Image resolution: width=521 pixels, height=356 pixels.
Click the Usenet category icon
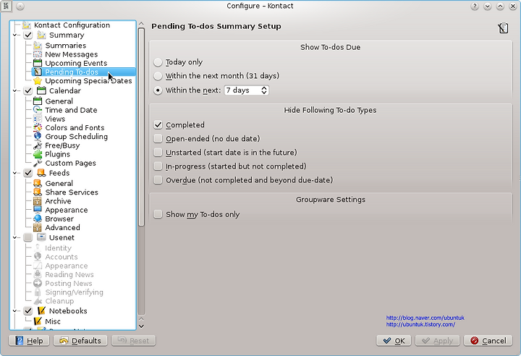[41, 237]
